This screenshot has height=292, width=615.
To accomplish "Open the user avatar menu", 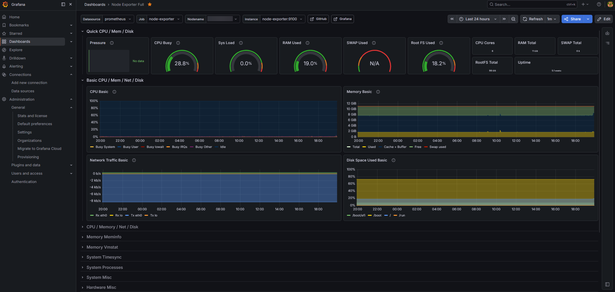I will click(610, 5).
